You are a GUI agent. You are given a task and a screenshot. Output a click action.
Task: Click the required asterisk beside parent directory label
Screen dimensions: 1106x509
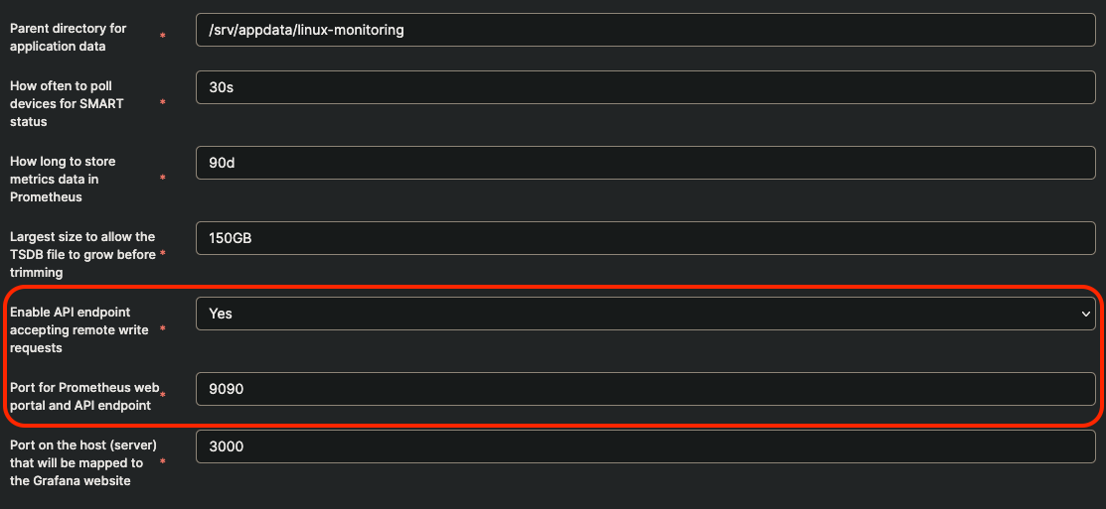(163, 35)
